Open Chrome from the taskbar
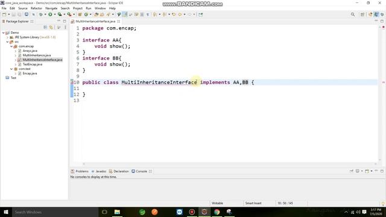Viewport: 386px width, 217px height. coord(217,212)
